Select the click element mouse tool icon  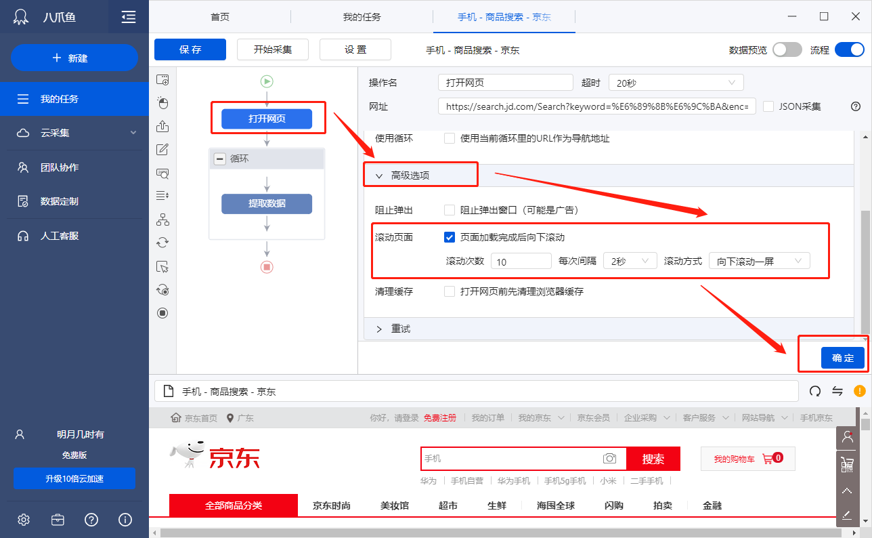[x=162, y=103]
